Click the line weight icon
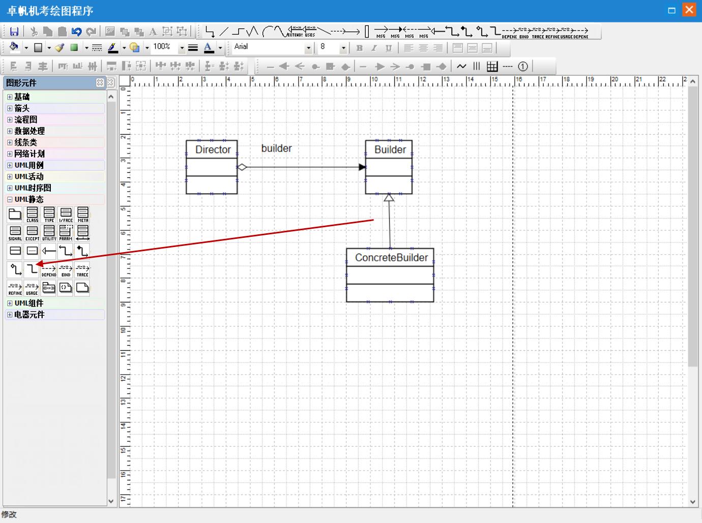Screen dimensions: 702x523 (x=193, y=48)
